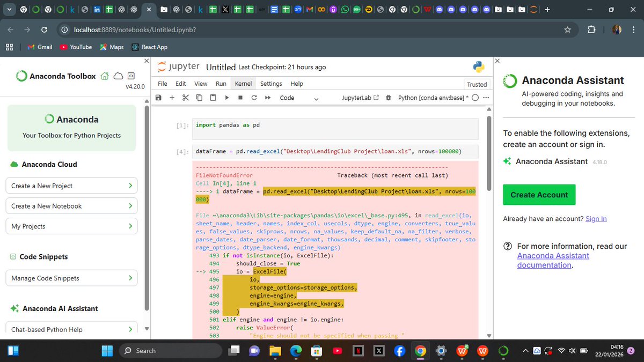Open File Explorer from the taskbar
This screenshot has width=644, height=362.
tap(275, 351)
